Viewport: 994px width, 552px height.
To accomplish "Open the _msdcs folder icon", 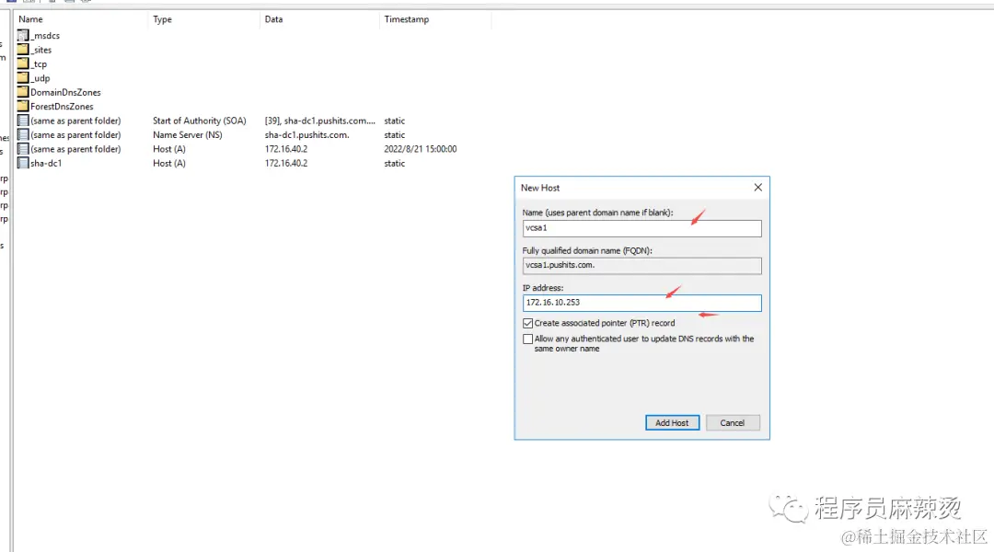I will click(x=23, y=36).
